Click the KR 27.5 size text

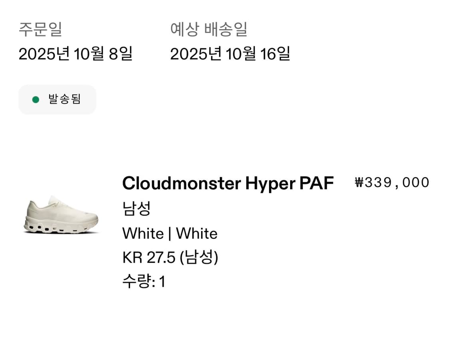click(149, 258)
